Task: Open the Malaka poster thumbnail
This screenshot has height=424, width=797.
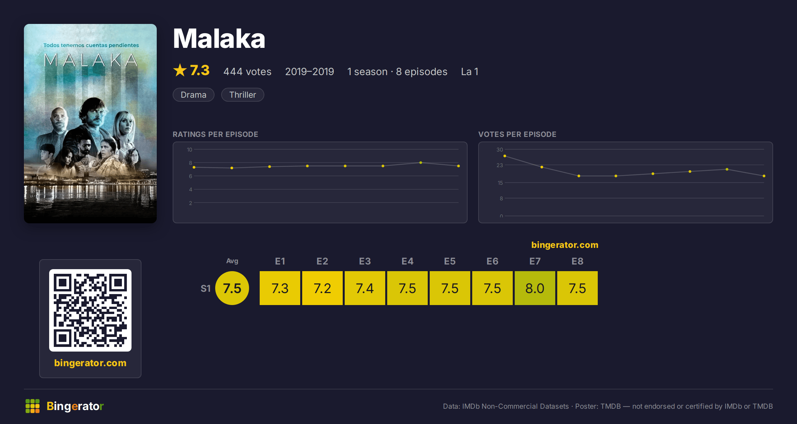Action: click(x=90, y=124)
